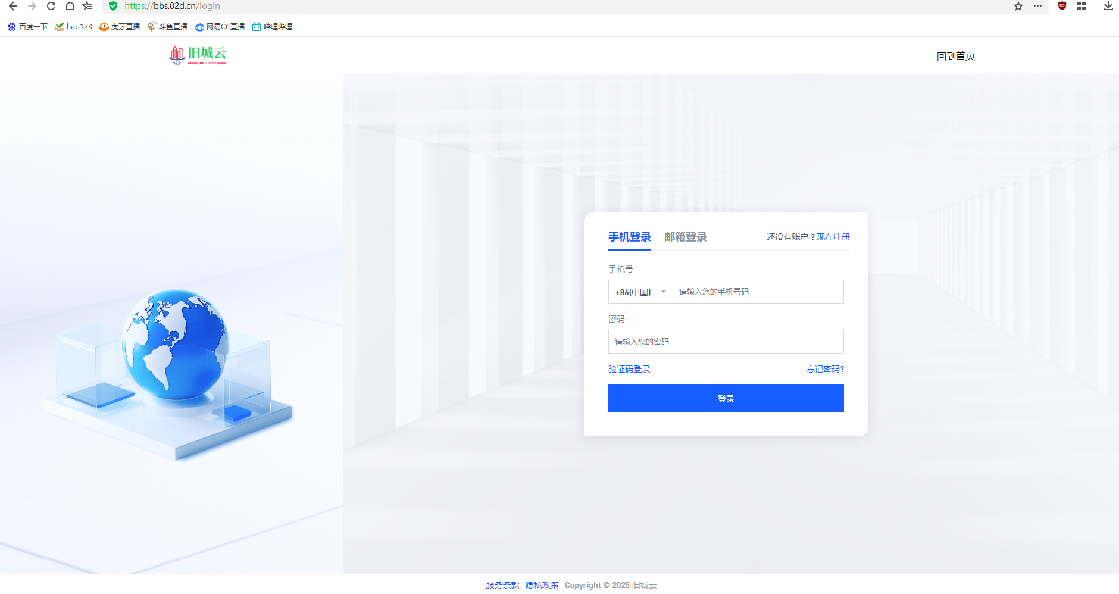The width and height of the screenshot is (1119, 594).
Task: Open 服务条款 footer link
Action: (502, 585)
